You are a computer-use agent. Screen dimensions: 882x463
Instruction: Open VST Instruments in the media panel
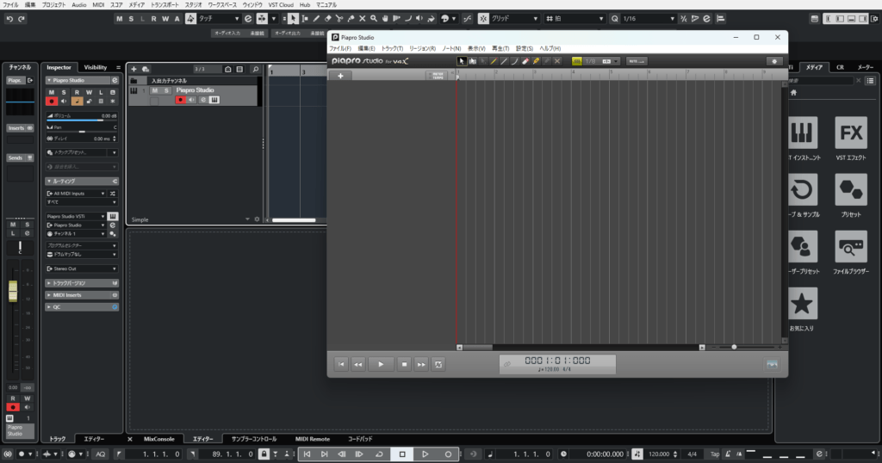tap(803, 133)
